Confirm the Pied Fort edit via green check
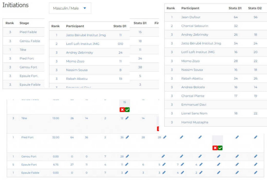Image resolution: width=267 pixels, height=180 pixels. click(220, 148)
